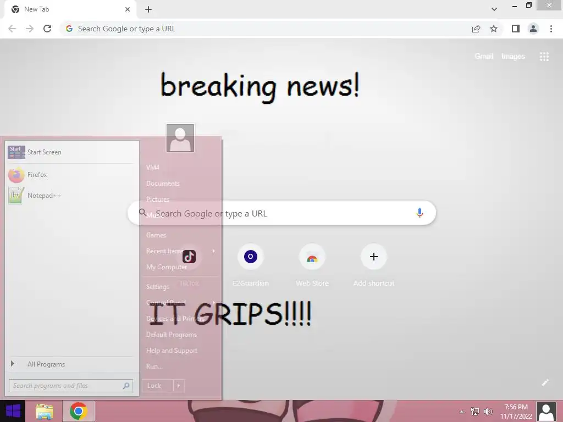
Task: Open My Computer
Action: pyautogui.click(x=166, y=267)
